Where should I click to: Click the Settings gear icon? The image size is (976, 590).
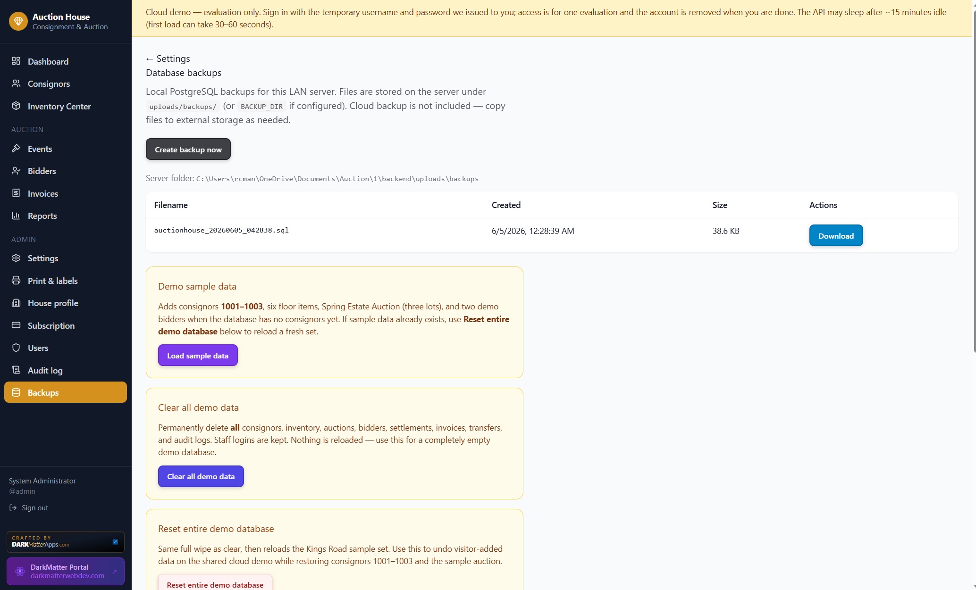click(16, 258)
